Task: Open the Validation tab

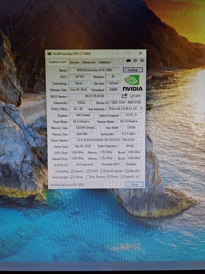Action: click(x=104, y=62)
